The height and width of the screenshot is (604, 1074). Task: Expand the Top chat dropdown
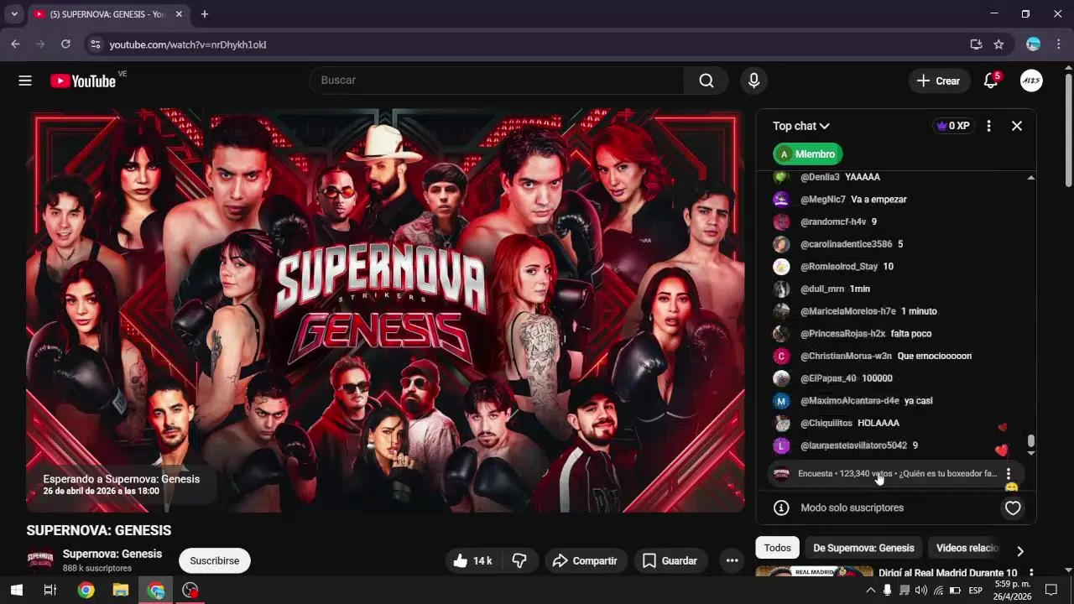tap(801, 126)
